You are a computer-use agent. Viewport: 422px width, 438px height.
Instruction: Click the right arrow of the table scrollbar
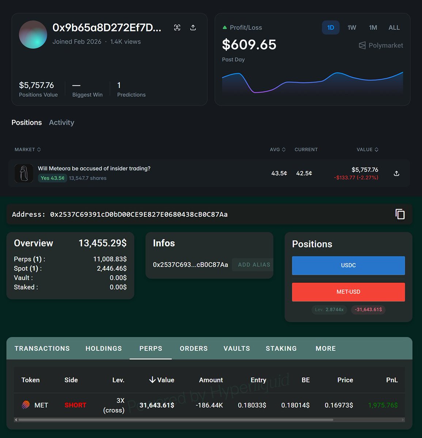pos(403,420)
